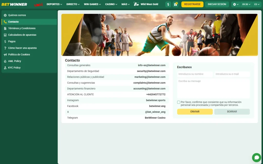Open the red promo icon beside logo
Screen dimensions: 263x164
point(39,5)
